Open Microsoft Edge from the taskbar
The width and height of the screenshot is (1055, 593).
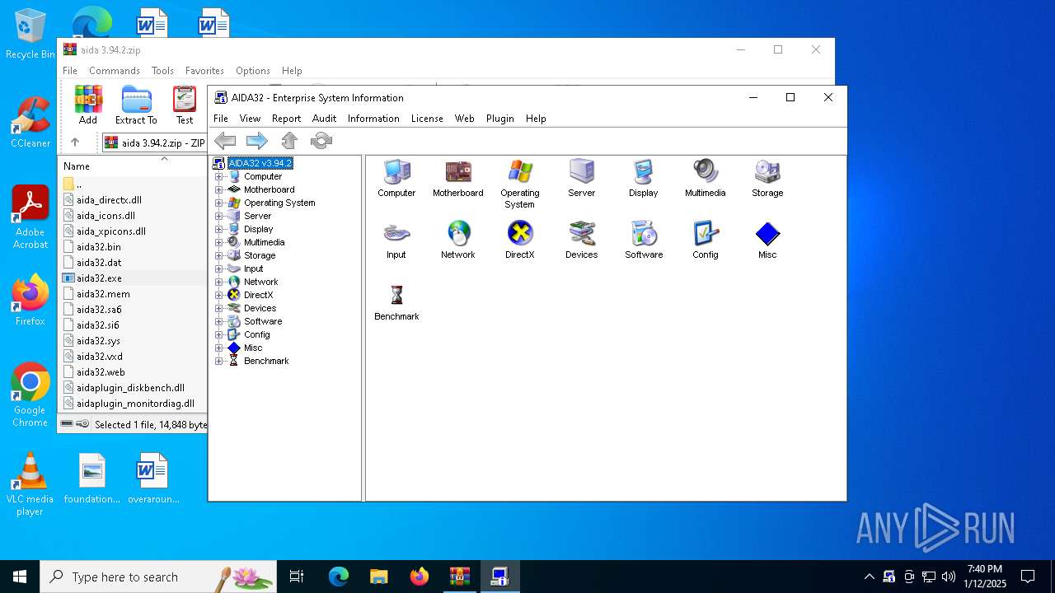[339, 577]
